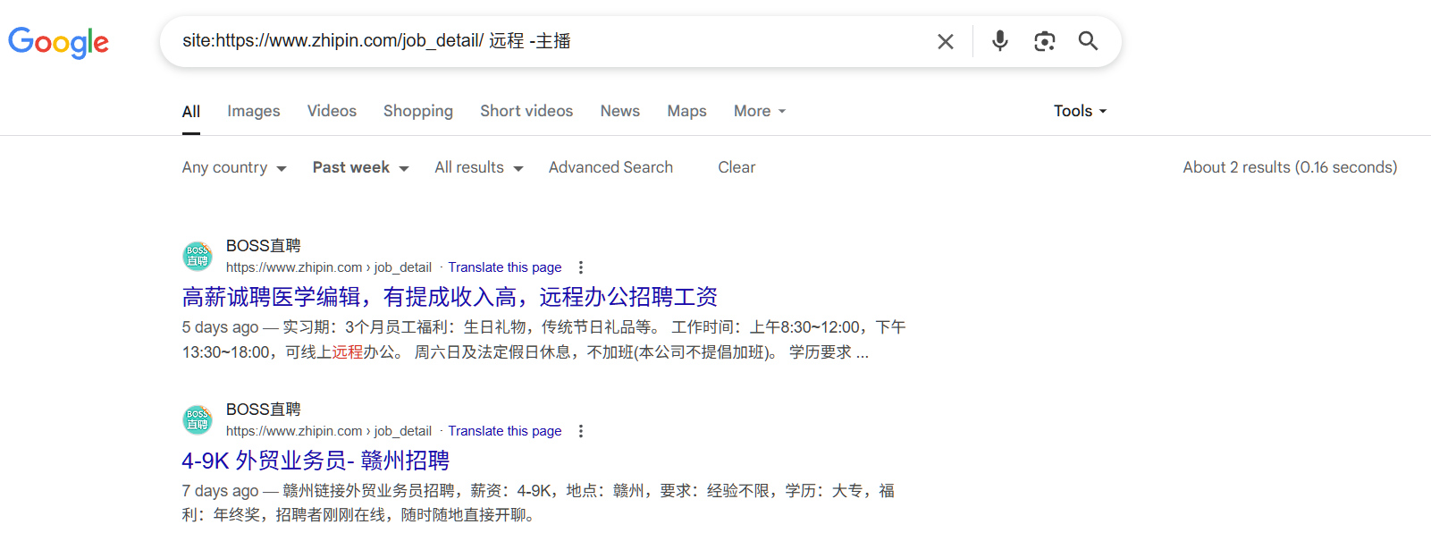
Task: Click the zhipin URL of 外贸业务员 result
Action: (x=329, y=431)
